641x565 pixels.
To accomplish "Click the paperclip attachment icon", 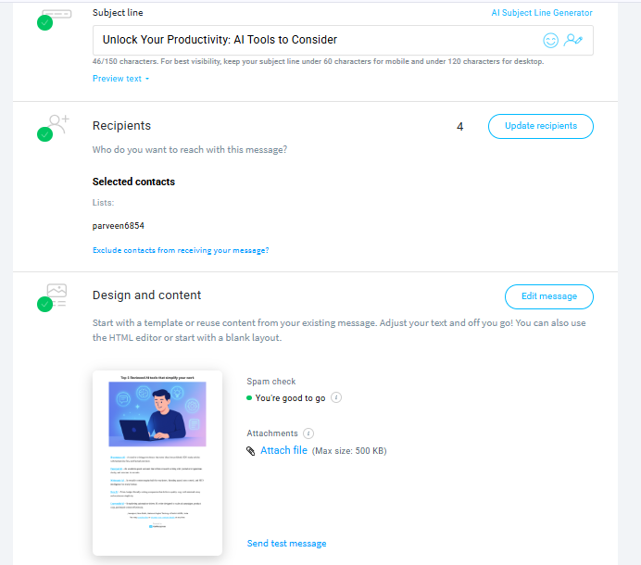I will click(x=250, y=451).
